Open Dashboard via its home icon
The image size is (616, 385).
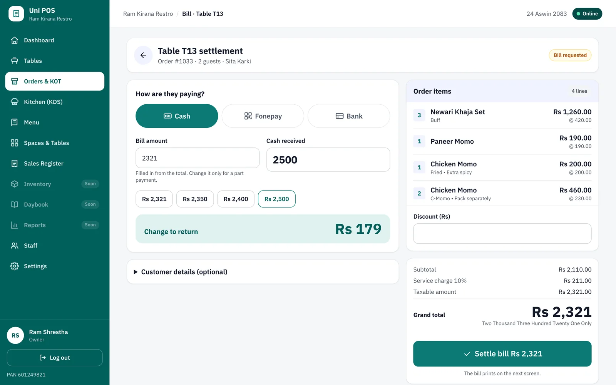pyautogui.click(x=15, y=40)
